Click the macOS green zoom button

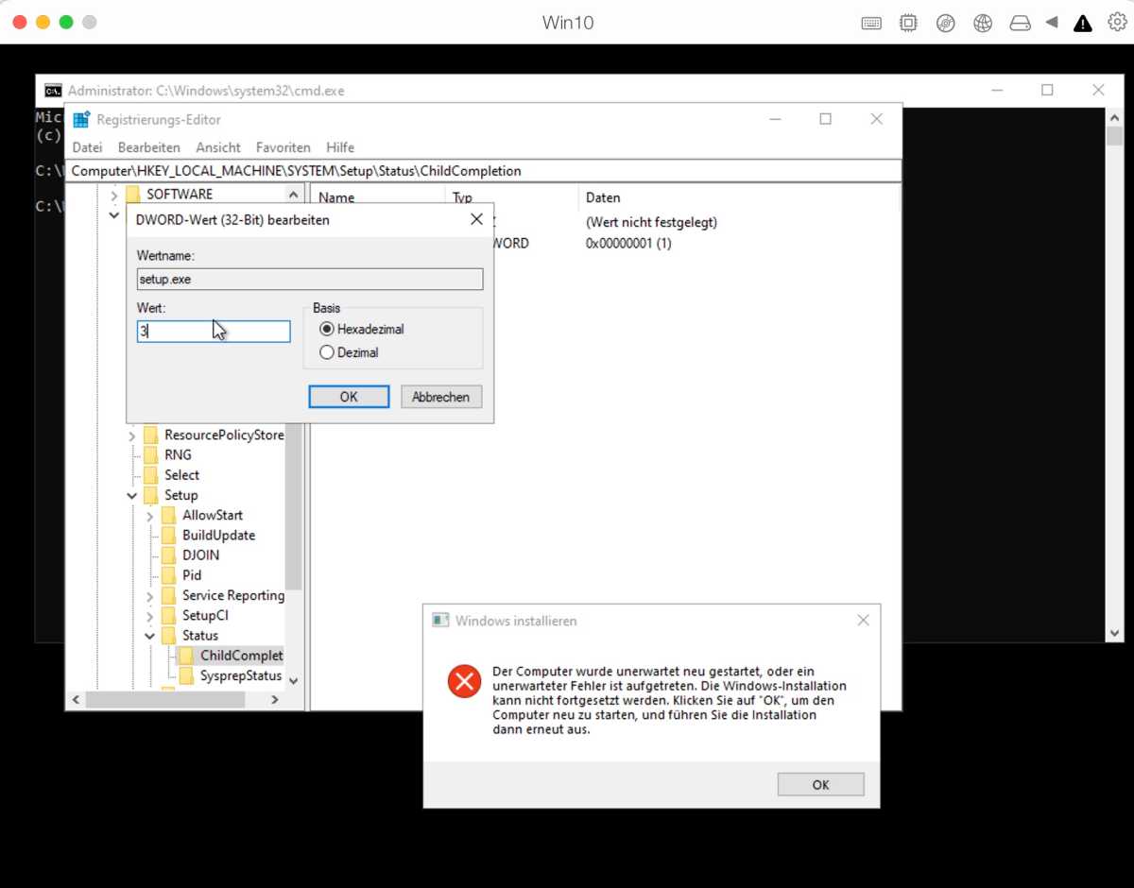(66, 22)
